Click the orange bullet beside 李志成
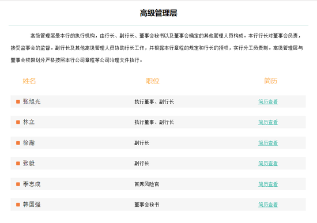The height and width of the screenshot is (223, 317). click(18, 184)
